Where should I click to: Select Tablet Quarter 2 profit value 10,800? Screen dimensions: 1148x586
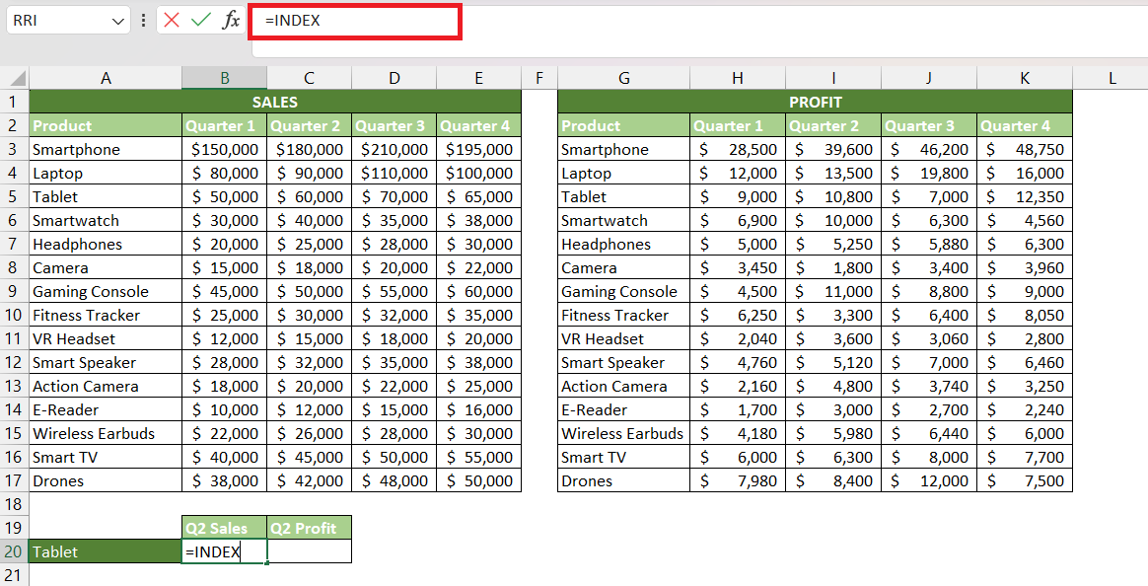(833, 196)
